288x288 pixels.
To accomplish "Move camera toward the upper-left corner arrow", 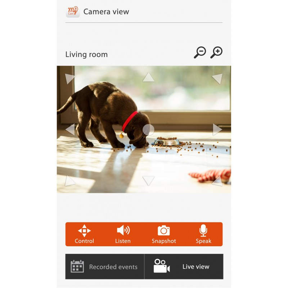I will 69,78.
